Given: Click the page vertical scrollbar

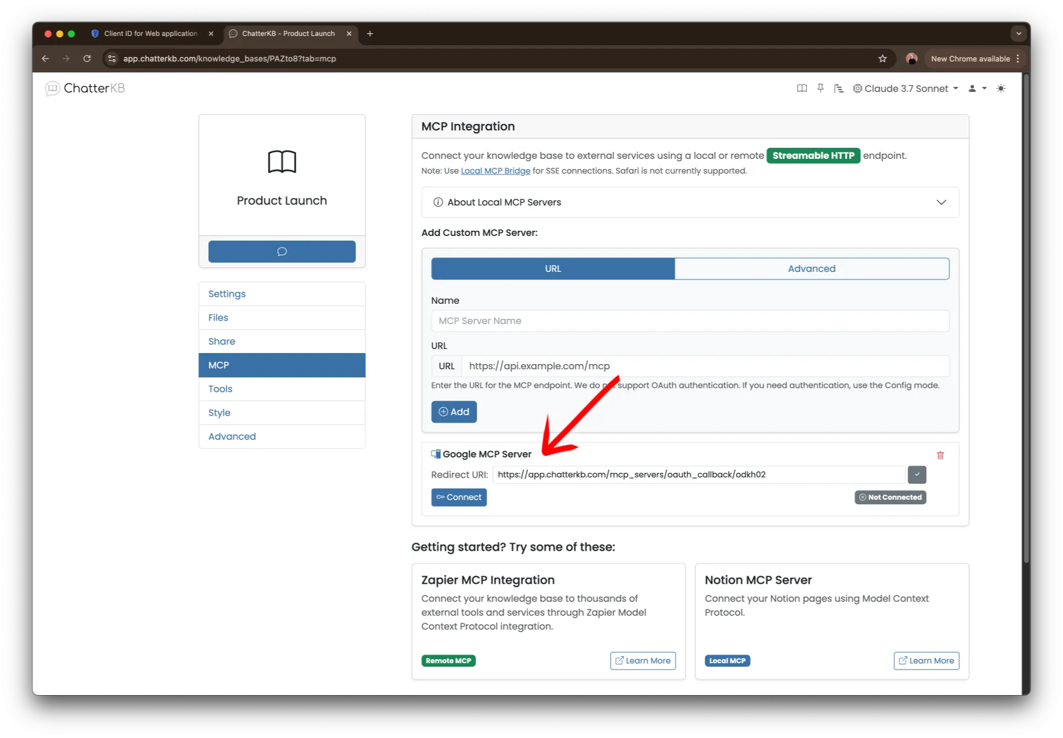Looking at the screenshot, I should tap(1026, 319).
